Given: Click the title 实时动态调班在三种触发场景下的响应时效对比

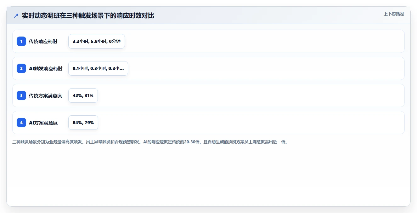Looking at the screenshot, I should 88,15.
